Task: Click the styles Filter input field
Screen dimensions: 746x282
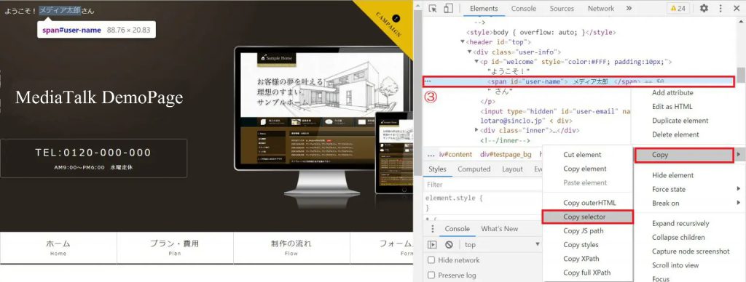Action: pyautogui.click(x=483, y=184)
